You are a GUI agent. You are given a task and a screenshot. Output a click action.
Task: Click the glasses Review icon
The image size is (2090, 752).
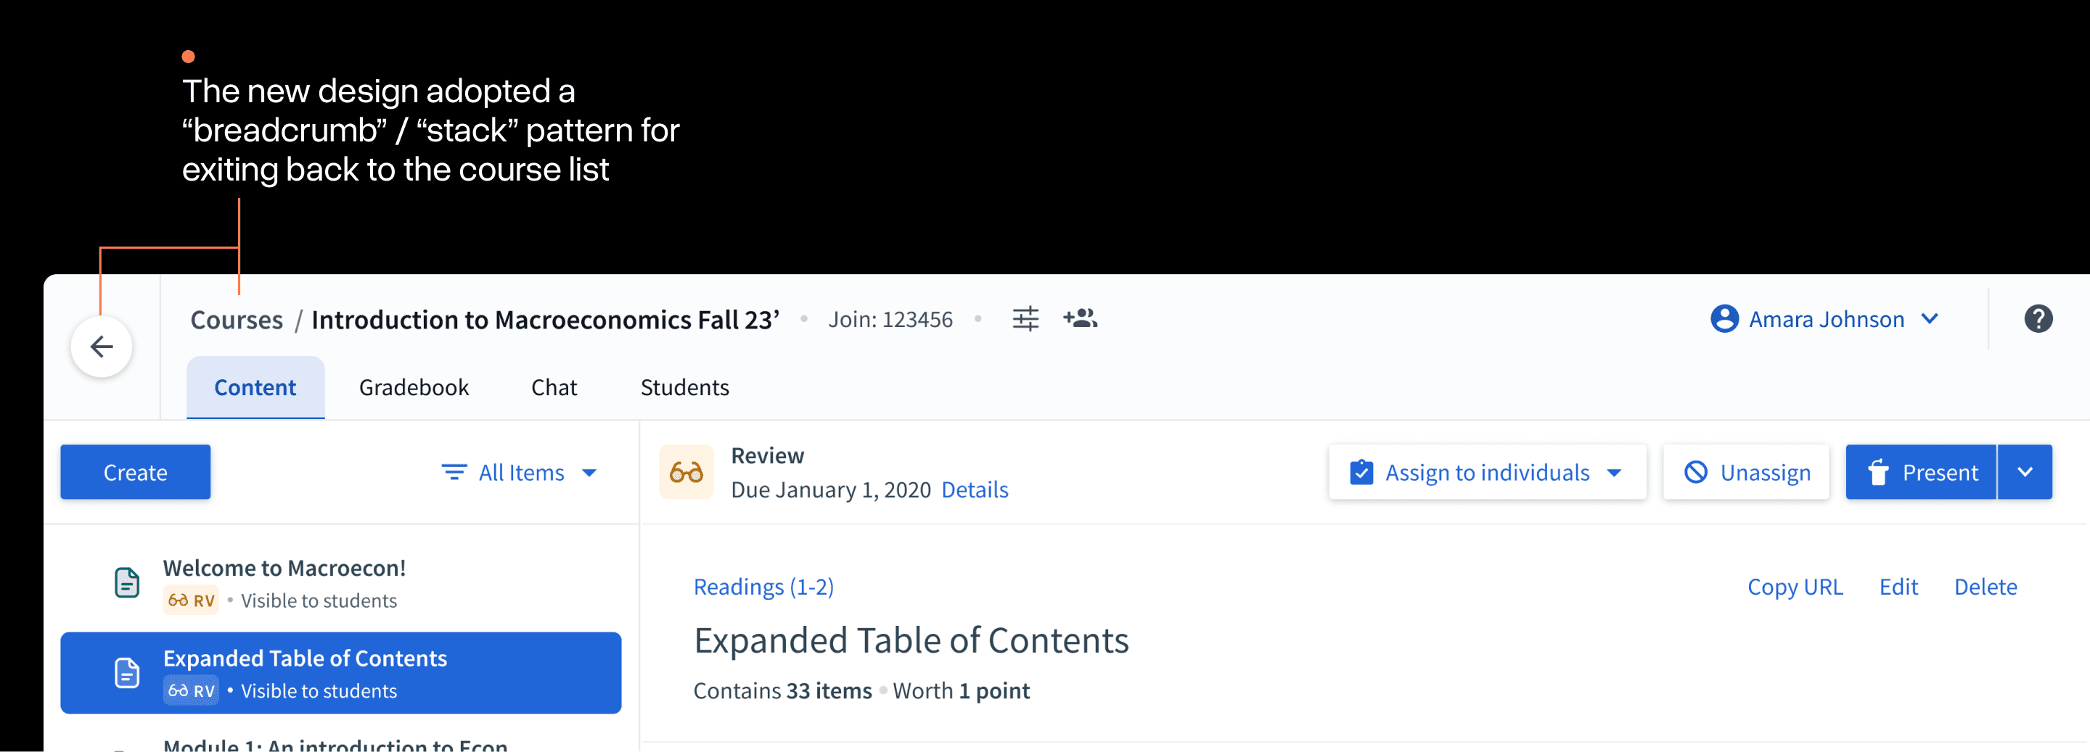point(687,471)
